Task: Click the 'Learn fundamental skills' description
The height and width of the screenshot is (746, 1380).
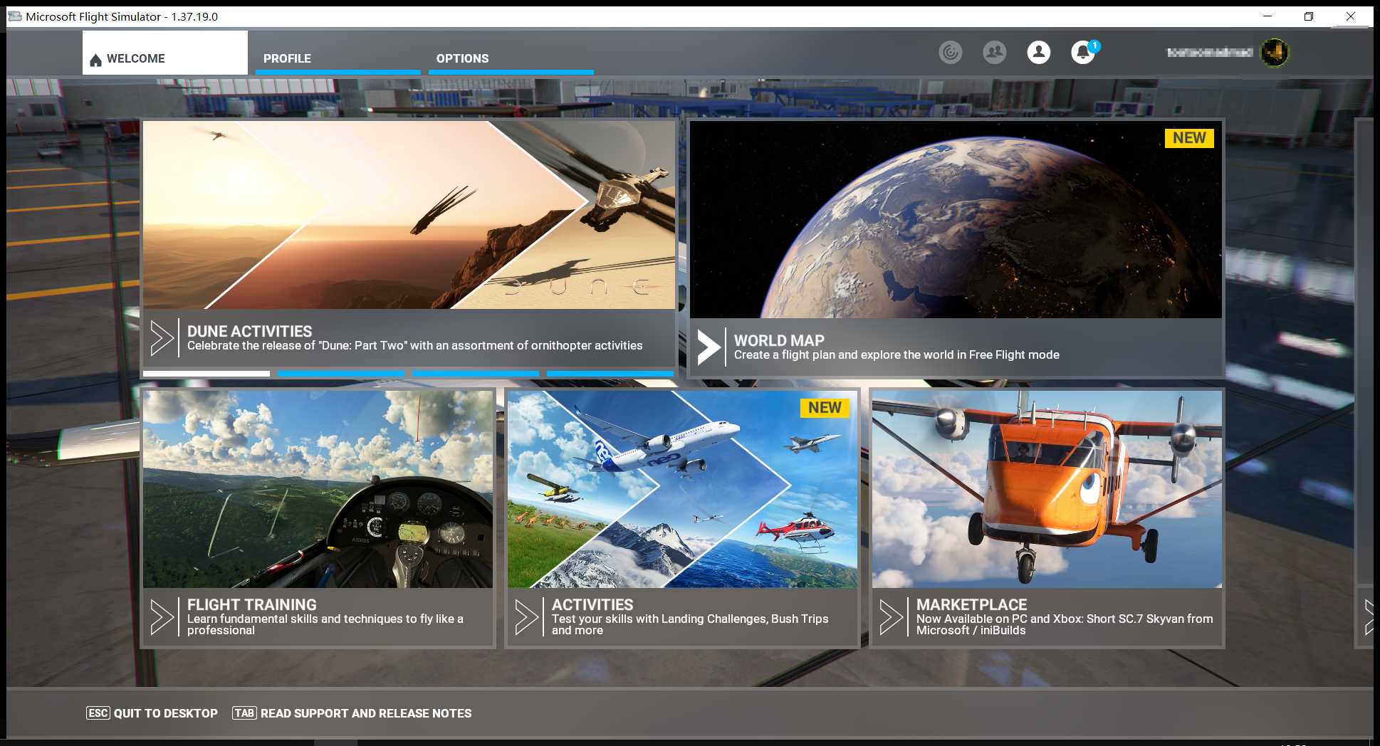Action: pos(325,625)
